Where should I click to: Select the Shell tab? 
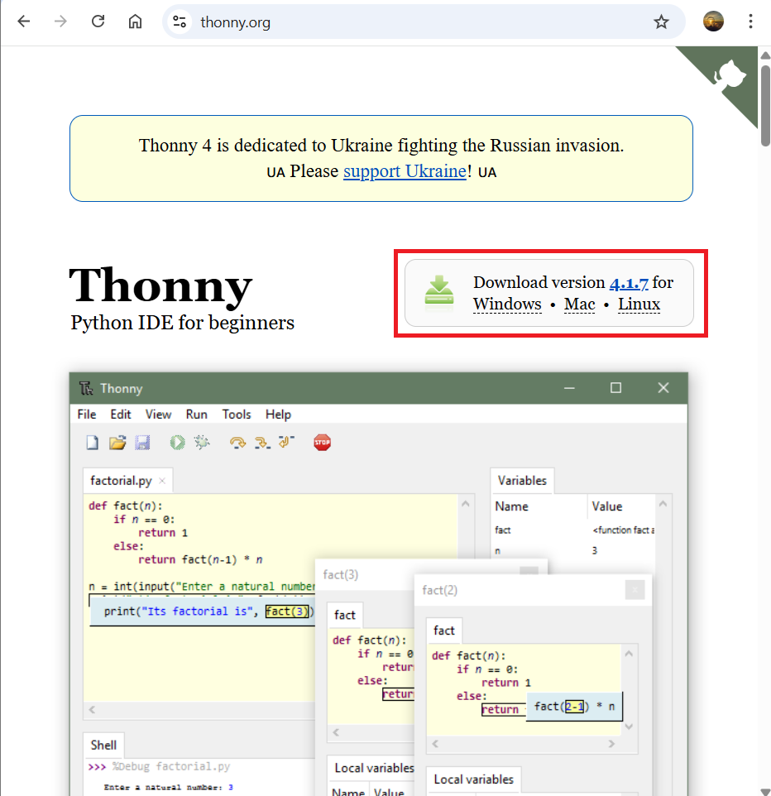point(103,744)
